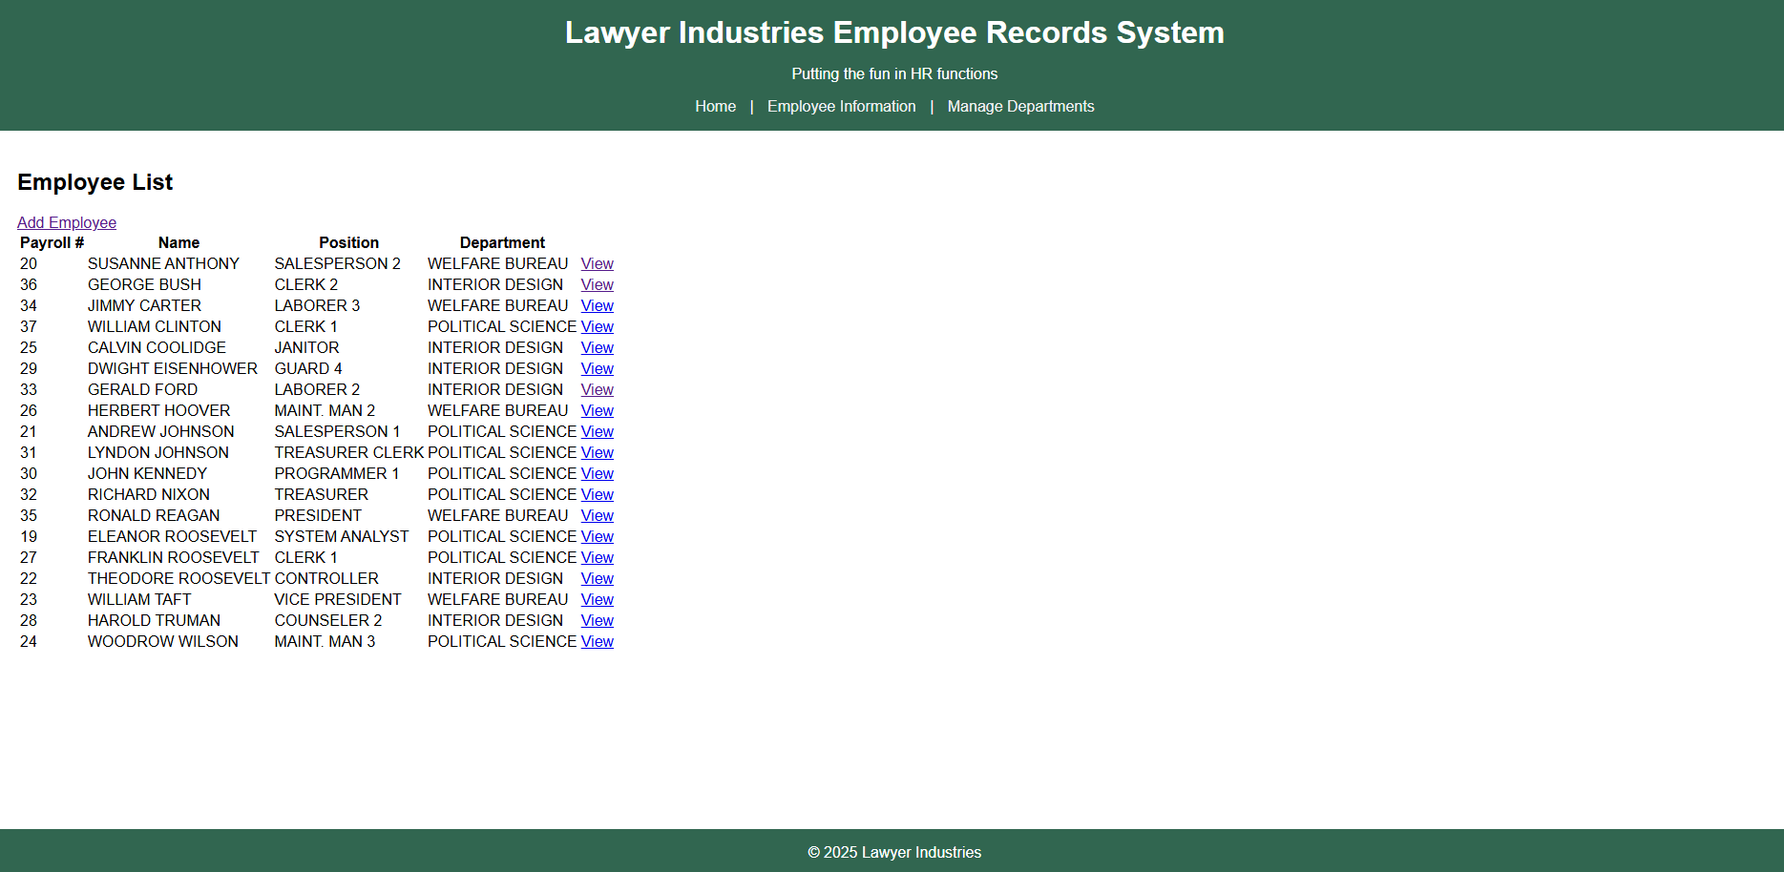View Richard Nixon's employee details
Image resolution: width=1784 pixels, height=872 pixels.
[597, 494]
